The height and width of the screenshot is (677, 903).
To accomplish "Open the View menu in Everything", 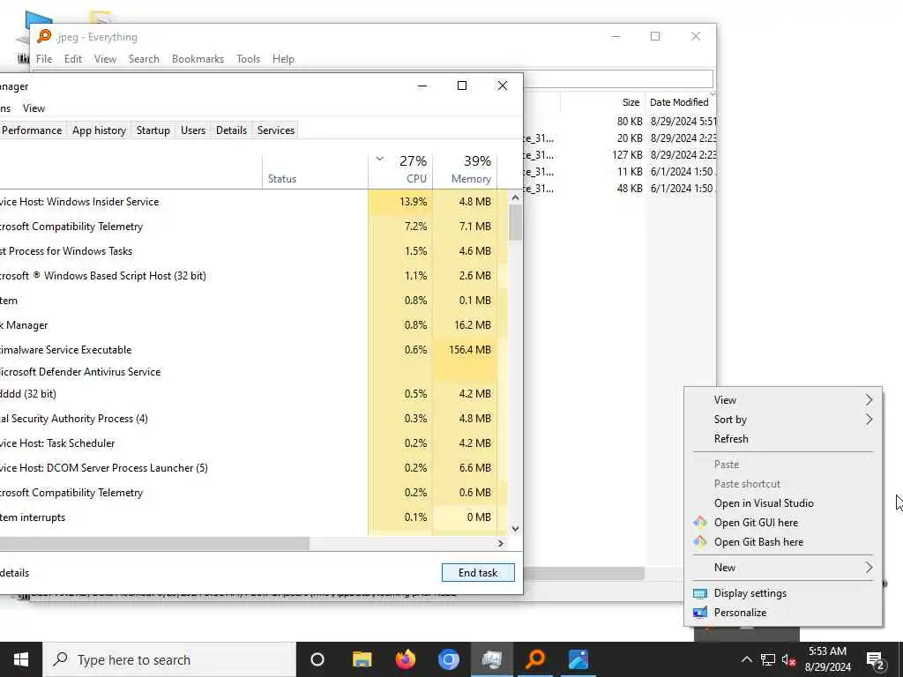I will click(x=105, y=59).
